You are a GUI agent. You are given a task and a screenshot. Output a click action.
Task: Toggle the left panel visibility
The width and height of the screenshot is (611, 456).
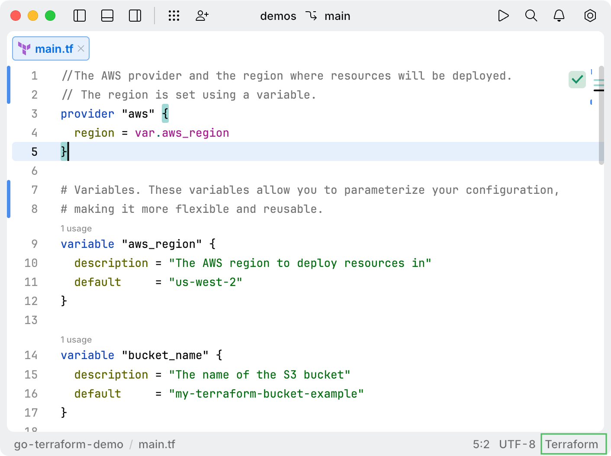(x=80, y=16)
